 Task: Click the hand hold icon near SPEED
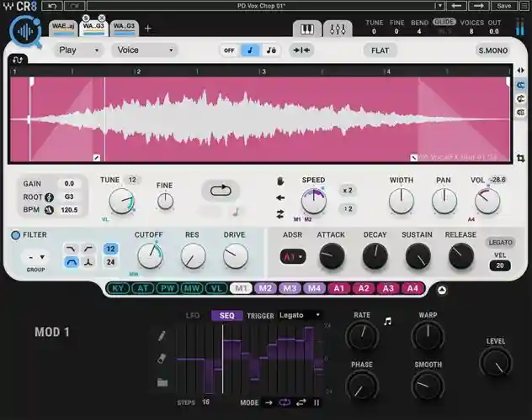pos(280,181)
